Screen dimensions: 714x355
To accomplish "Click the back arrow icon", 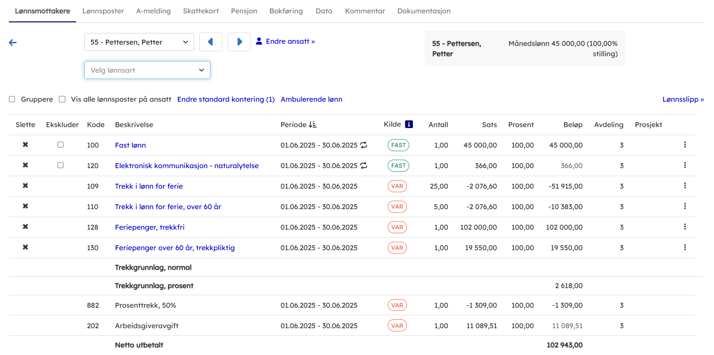I will coord(13,43).
